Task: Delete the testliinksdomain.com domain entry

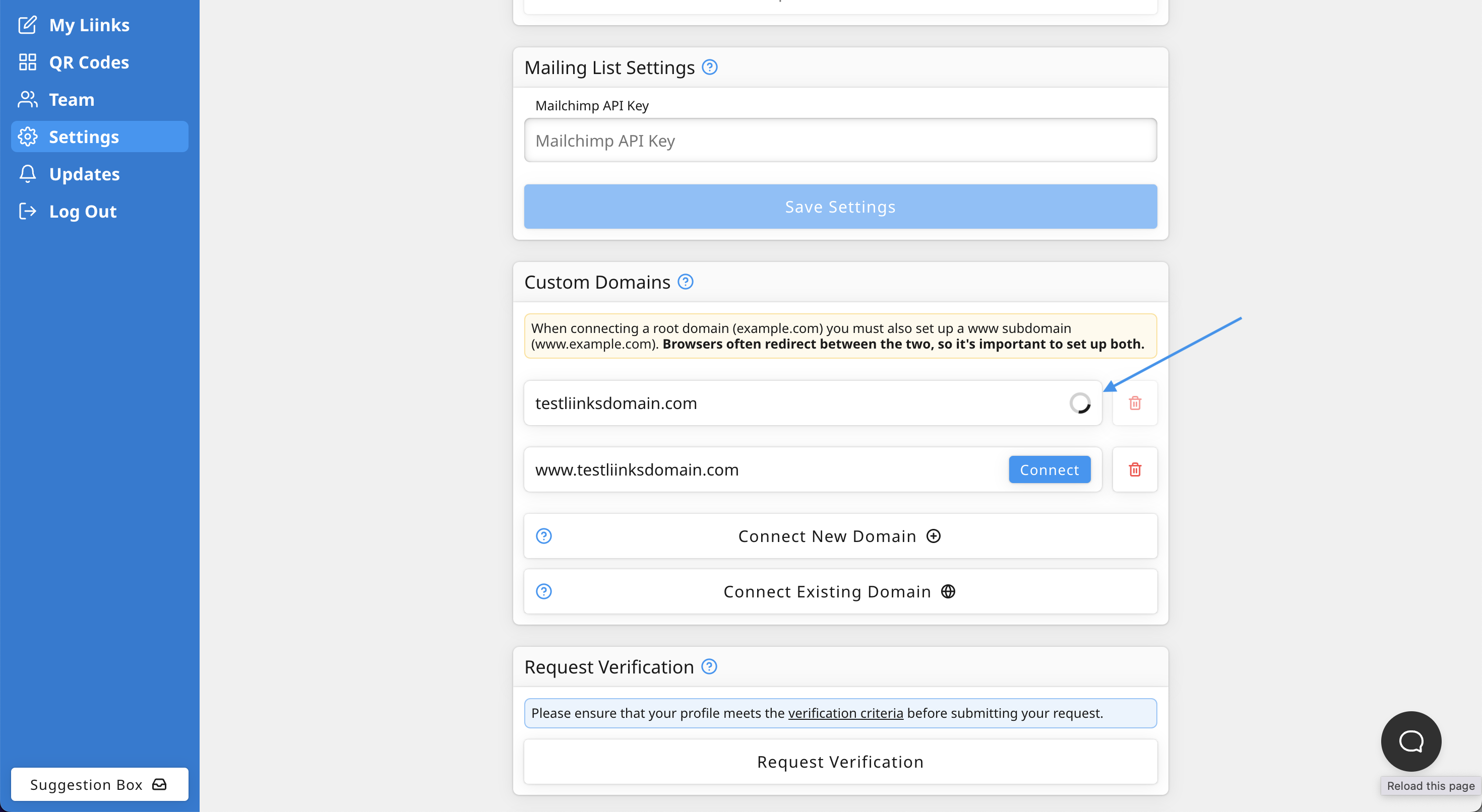Action: pyautogui.click(x=1135, y=403)
